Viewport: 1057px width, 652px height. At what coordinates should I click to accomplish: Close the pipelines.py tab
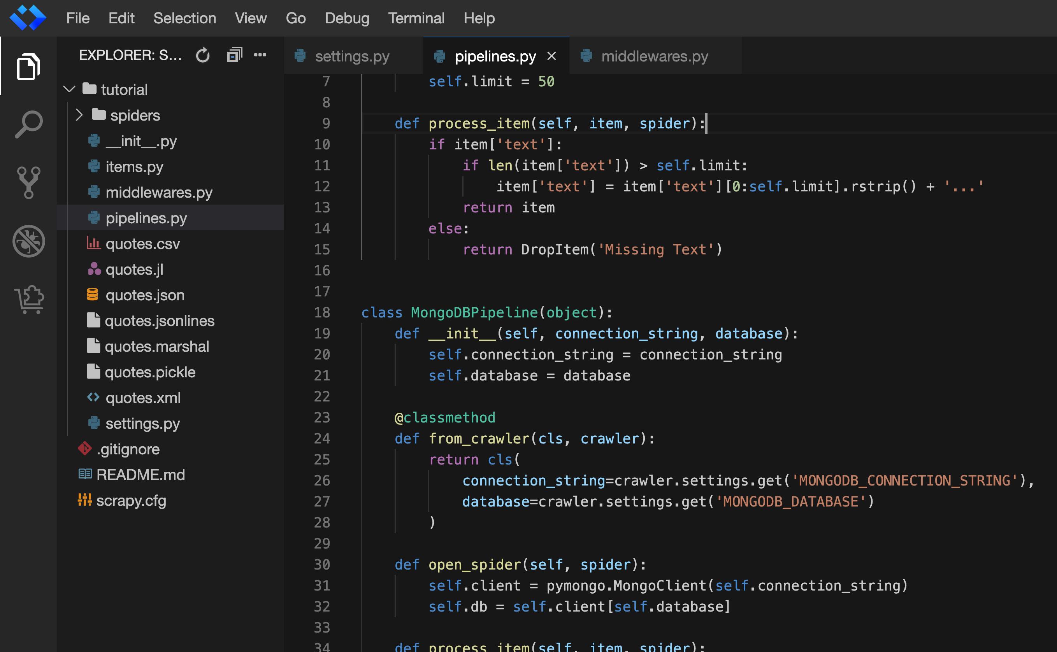pos(551,56)
